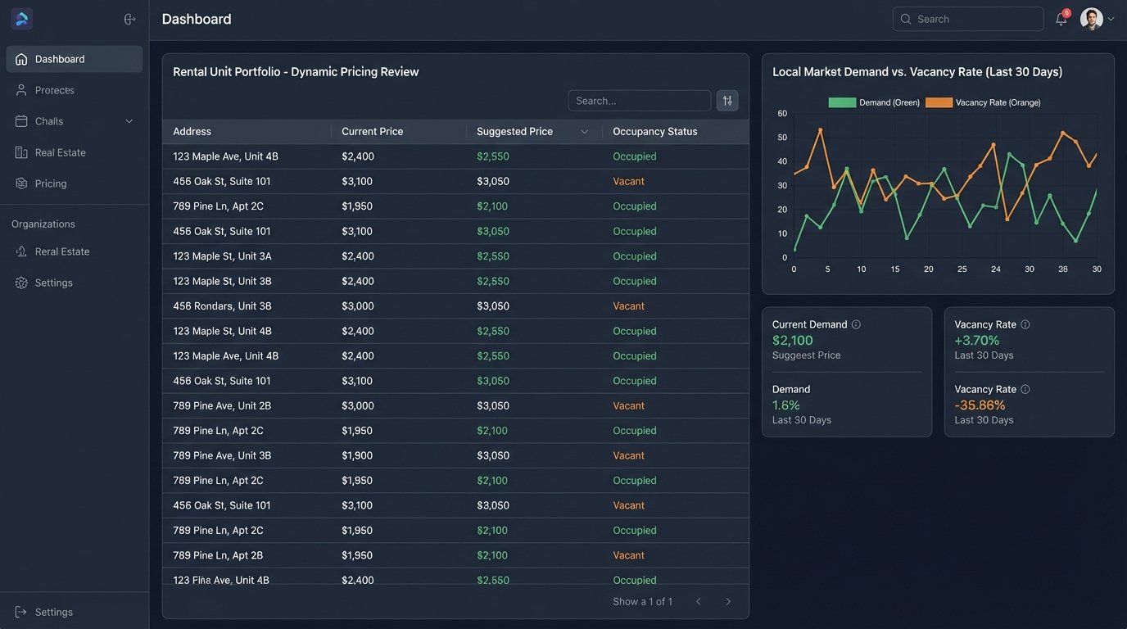
Task: Click the info icon beside top Vacancy Rate
Action: tap(1025, 324)
